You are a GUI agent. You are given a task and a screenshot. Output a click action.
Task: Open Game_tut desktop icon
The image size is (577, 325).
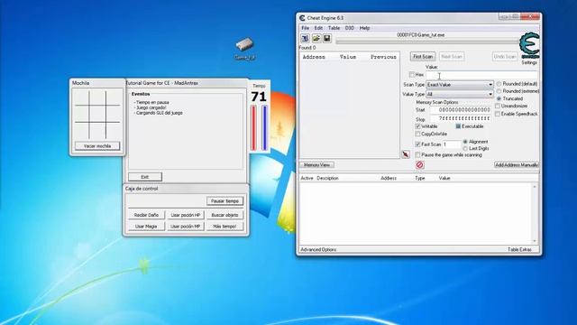click(245, 48)
